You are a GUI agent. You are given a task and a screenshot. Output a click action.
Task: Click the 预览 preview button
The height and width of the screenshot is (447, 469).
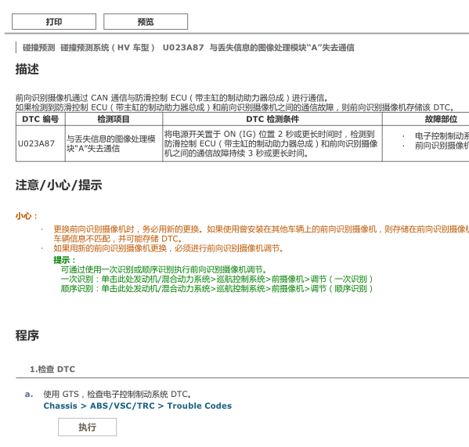(x=146, y=21)
